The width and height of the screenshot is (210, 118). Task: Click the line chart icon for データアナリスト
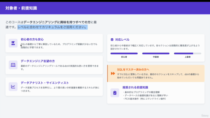click(13, 87)
